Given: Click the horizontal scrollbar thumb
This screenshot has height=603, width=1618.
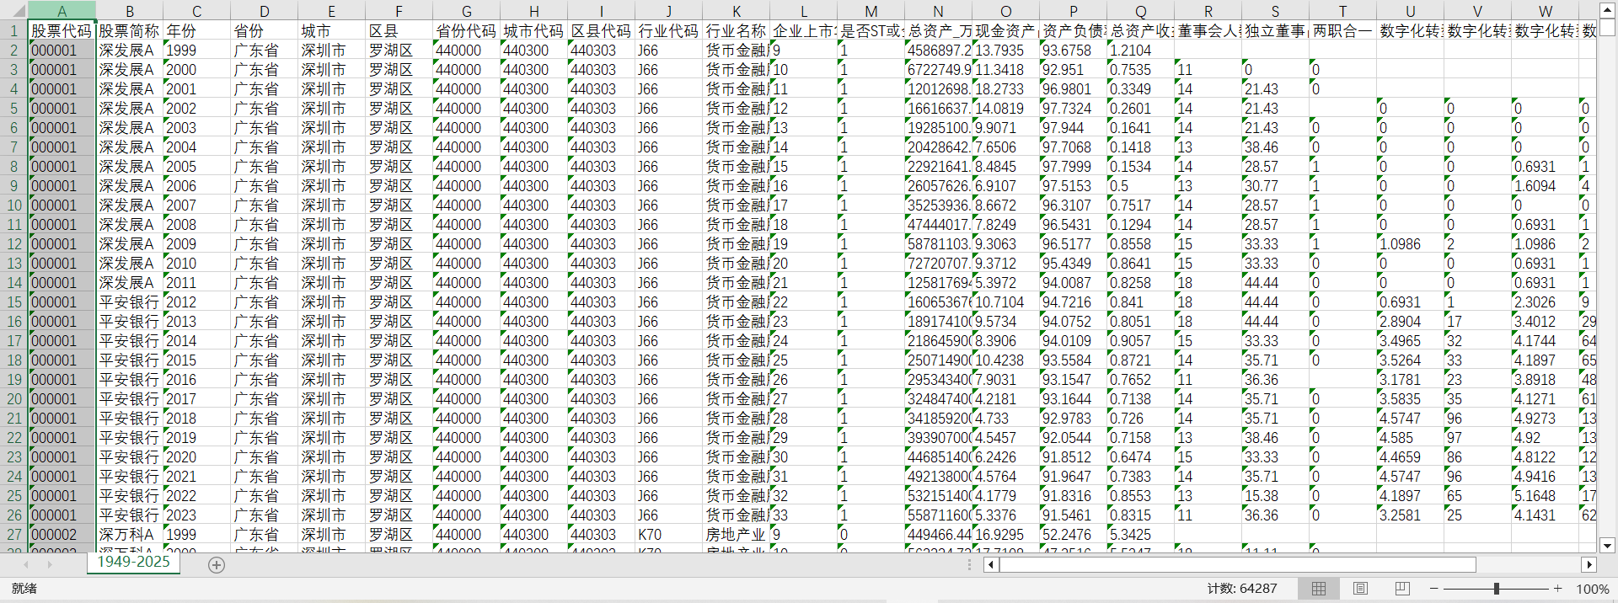Looking at the screenshot, I should click(1237, 564).
